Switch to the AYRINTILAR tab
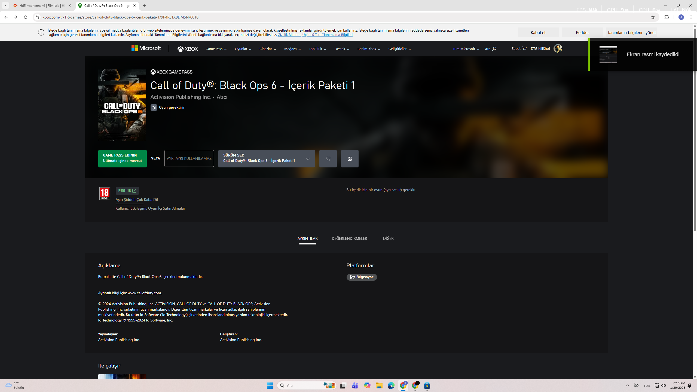697x392 pixels. coord(307,238)
